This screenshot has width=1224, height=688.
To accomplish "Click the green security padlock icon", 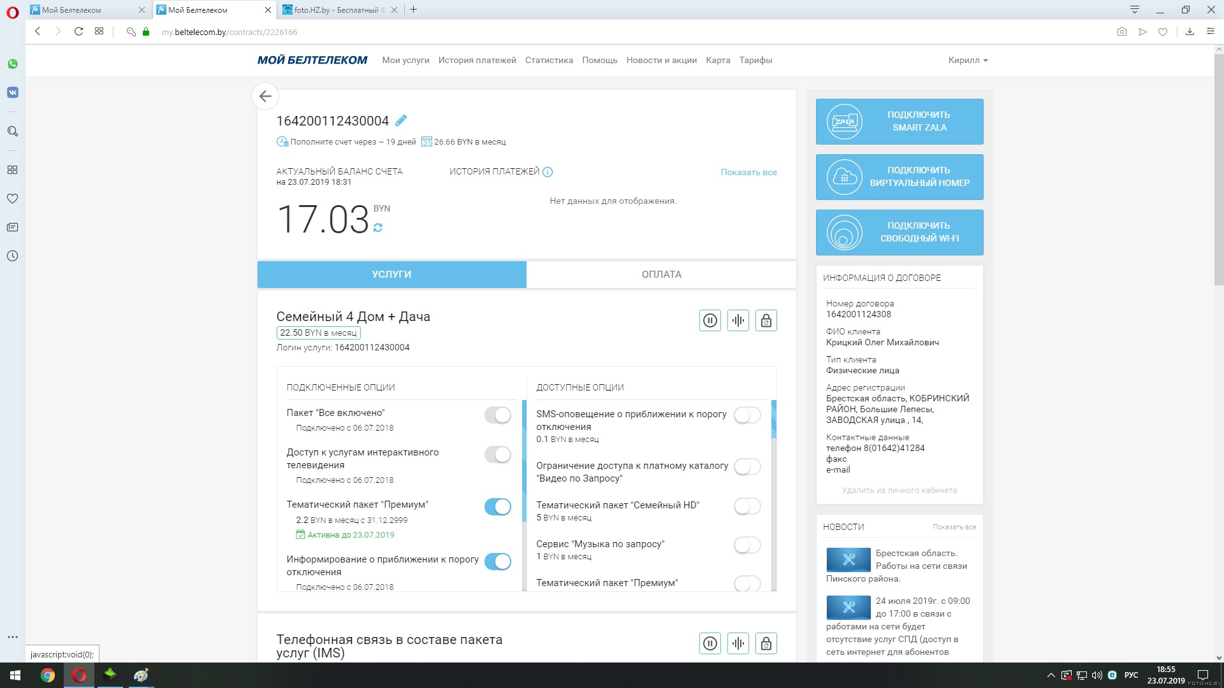I will (146, 32).
